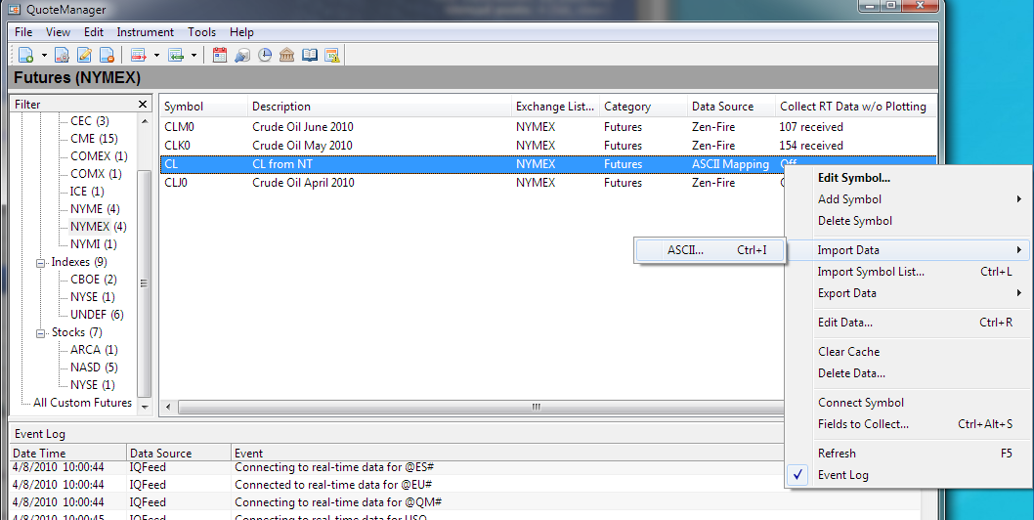Click the clock sessions toolbar icon
1034x520 pixels.
[265, 56]
